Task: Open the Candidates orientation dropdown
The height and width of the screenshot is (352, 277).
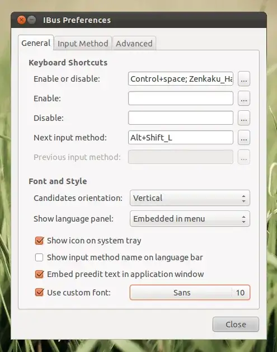Action: [x=190, y=198]
